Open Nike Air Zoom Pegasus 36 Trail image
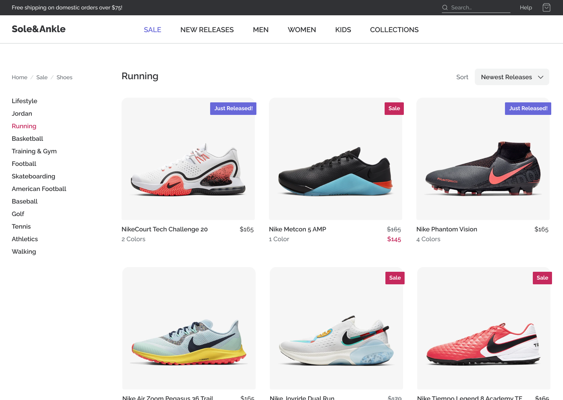Screen dimensions: 563x400 point(189,328)
